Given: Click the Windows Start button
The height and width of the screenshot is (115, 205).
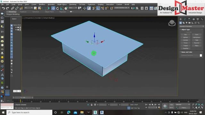Looking at the screenshot, I should pos(3,112).
